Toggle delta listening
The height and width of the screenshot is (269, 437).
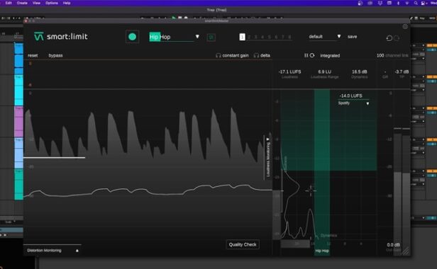tap(262, 55)
